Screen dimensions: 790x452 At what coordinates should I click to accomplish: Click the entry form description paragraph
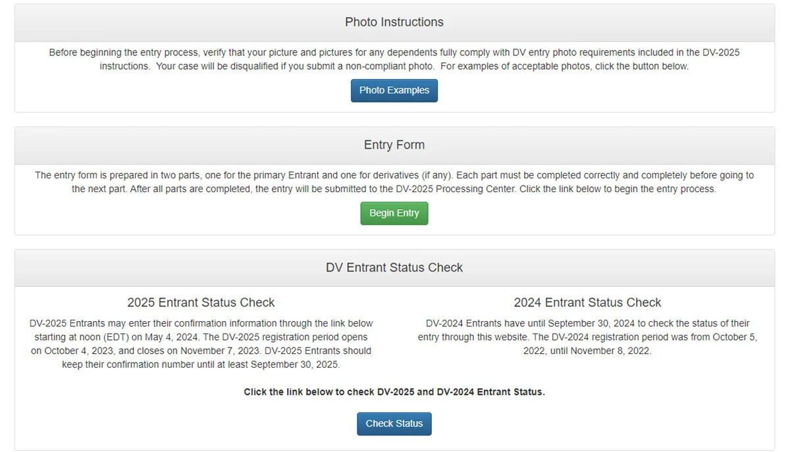394,182
